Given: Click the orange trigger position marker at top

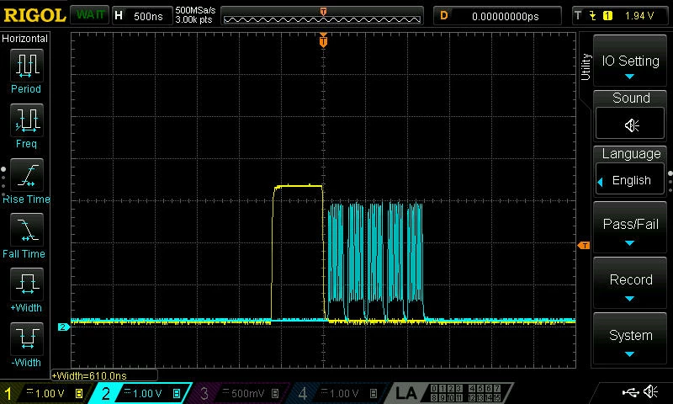Looking at the screenshot, I should point(323,40).
